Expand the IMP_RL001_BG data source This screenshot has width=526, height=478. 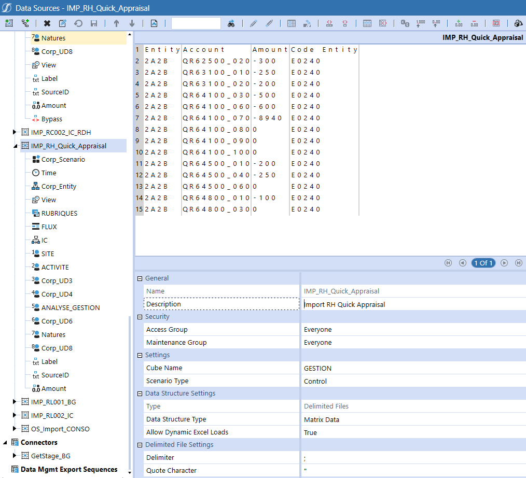[x=15, y=402]
